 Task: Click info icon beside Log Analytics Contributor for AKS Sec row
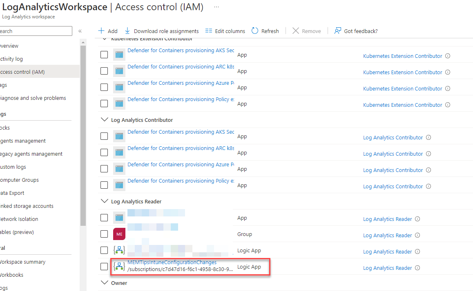coord(428,137)
